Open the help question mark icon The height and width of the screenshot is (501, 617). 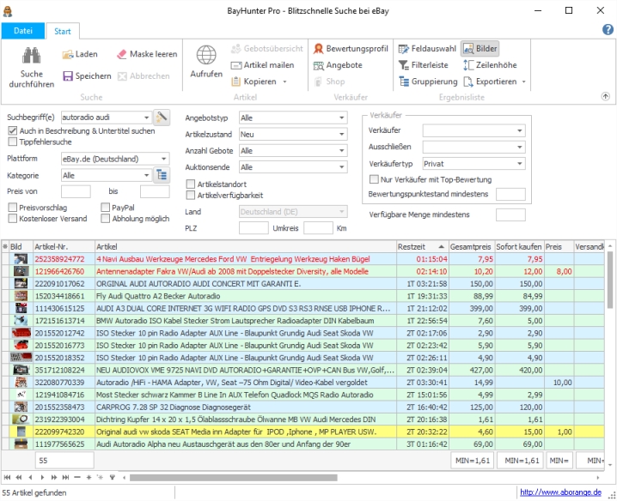[x=608, y=30]
